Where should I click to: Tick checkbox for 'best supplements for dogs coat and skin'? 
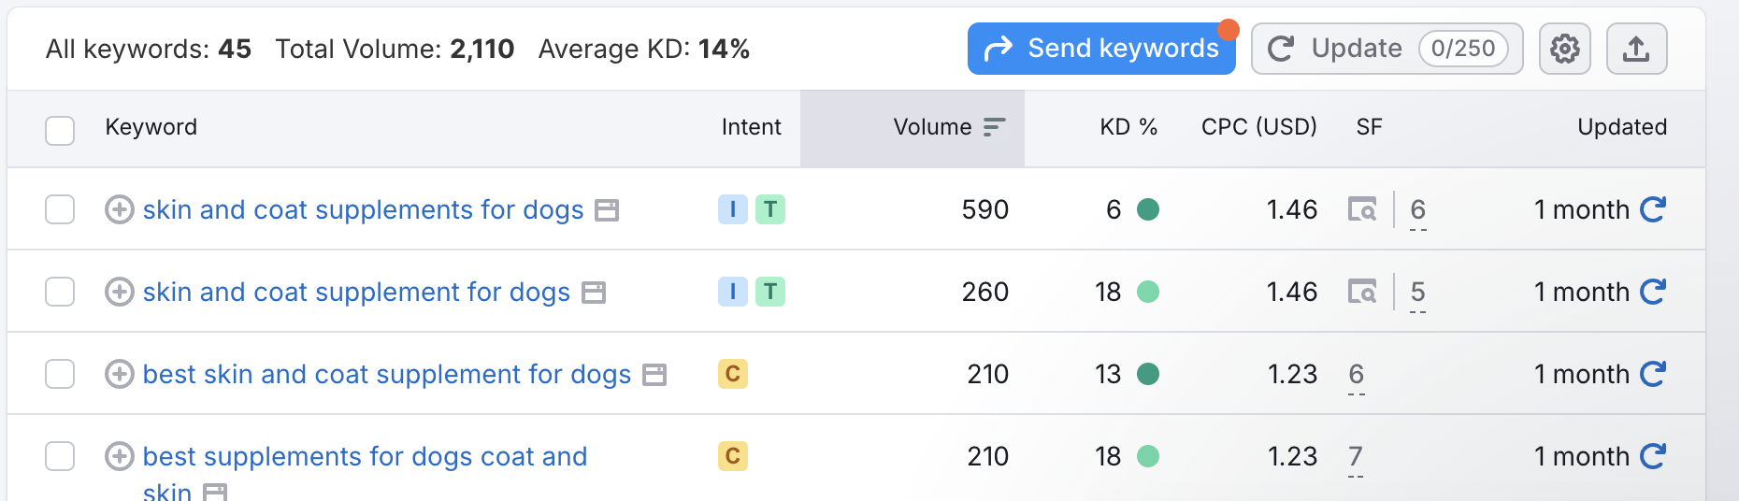point(60,456)
